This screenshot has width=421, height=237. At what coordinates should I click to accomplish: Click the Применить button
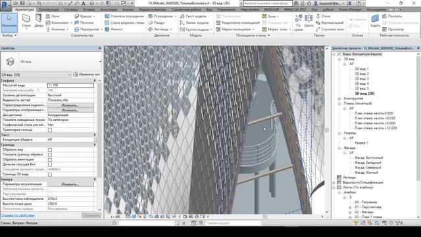tap(91, 215)
